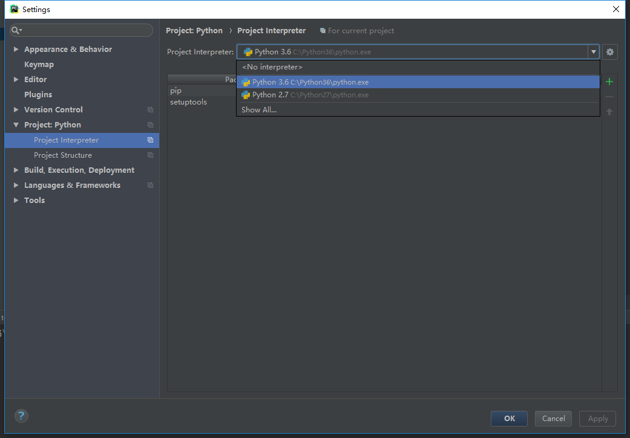Click the copy icon next to Project: Python
This screenshot has height=438, width=630.
click(x=150, y=124)
